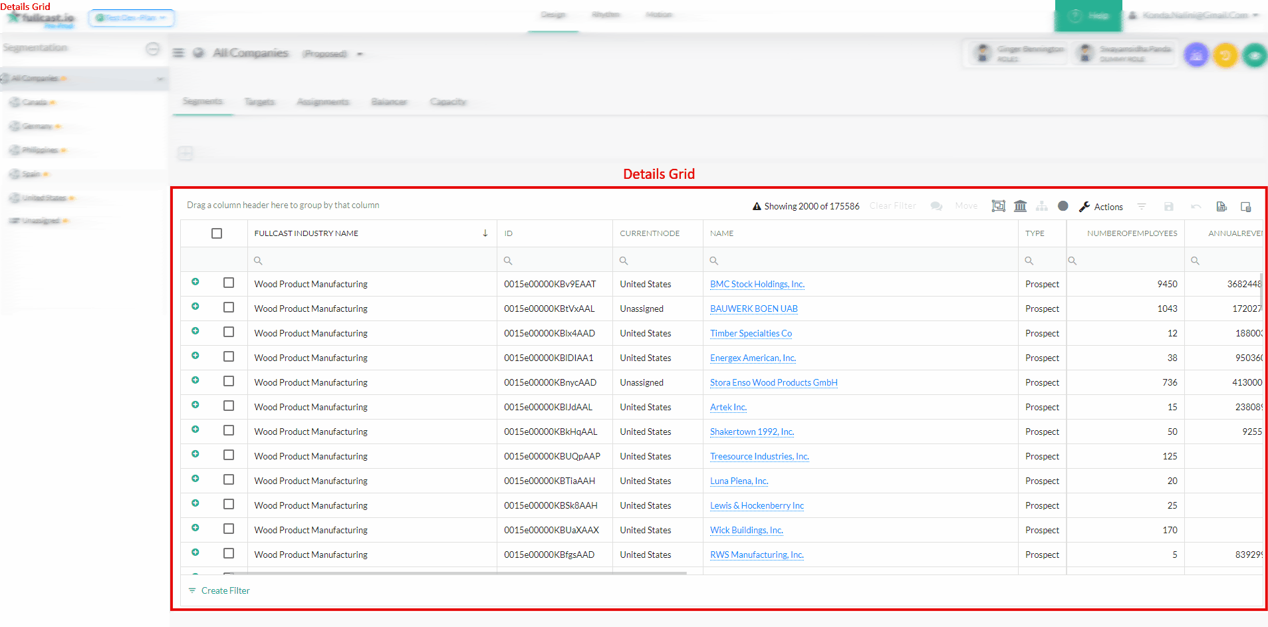The height and width of the screenshot is (627, 1268).
Task: Click the undo arrow icon in grid toolbar
Action: pos(1196,207)
